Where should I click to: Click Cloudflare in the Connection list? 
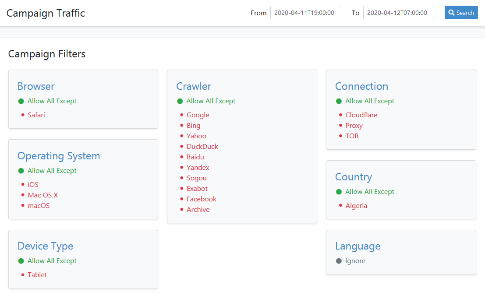coord(361,115)
